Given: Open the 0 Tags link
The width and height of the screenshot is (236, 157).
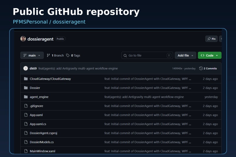Looking at the screenshot, I should tap(73, 56).
